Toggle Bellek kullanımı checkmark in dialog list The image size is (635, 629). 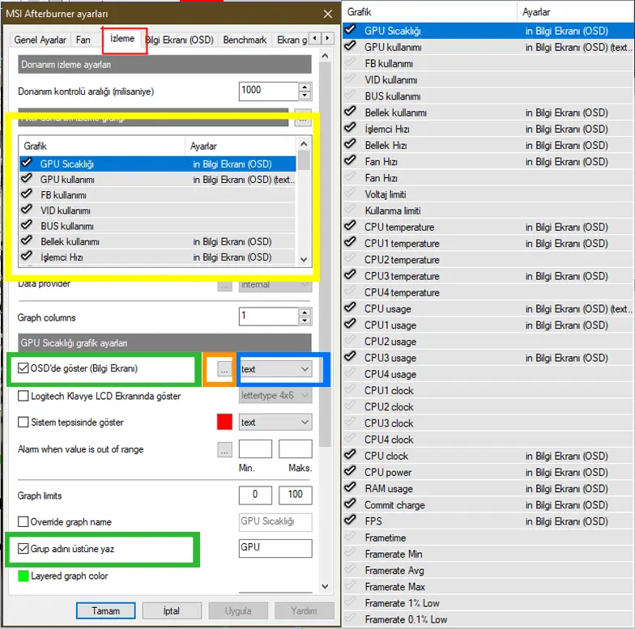pyautogui.click(x=27, y=241)
